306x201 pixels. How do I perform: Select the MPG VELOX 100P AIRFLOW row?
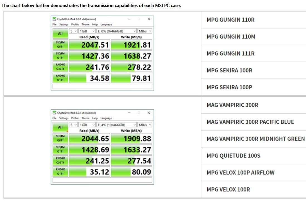(254, 173)
